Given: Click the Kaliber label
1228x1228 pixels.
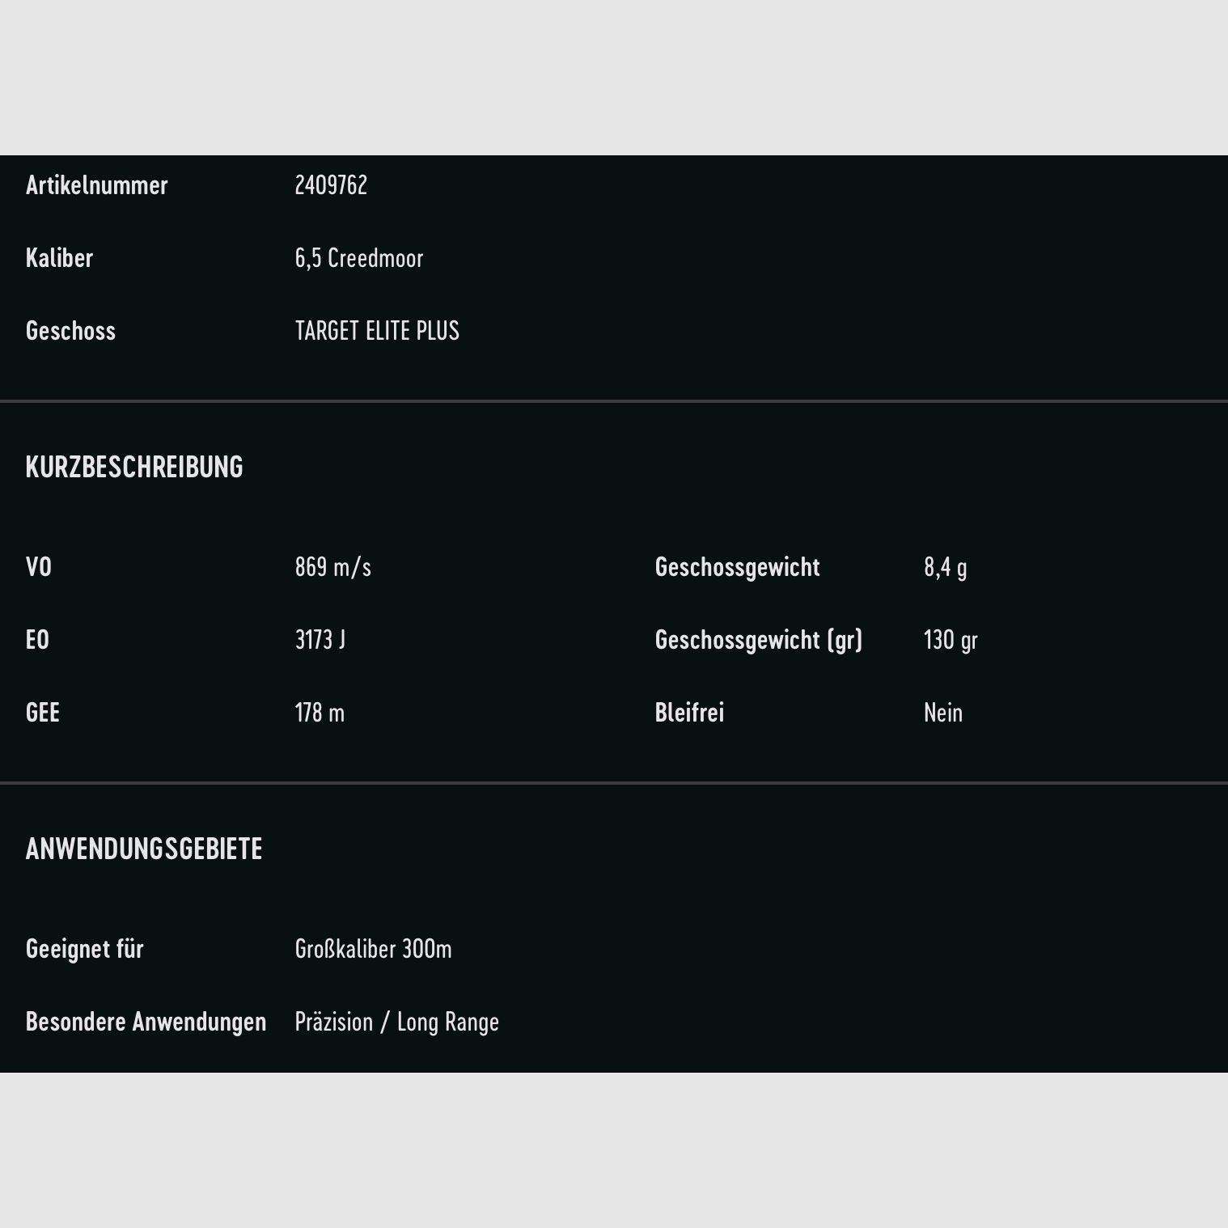Looking at the screenshot, I should pos(59,258).
